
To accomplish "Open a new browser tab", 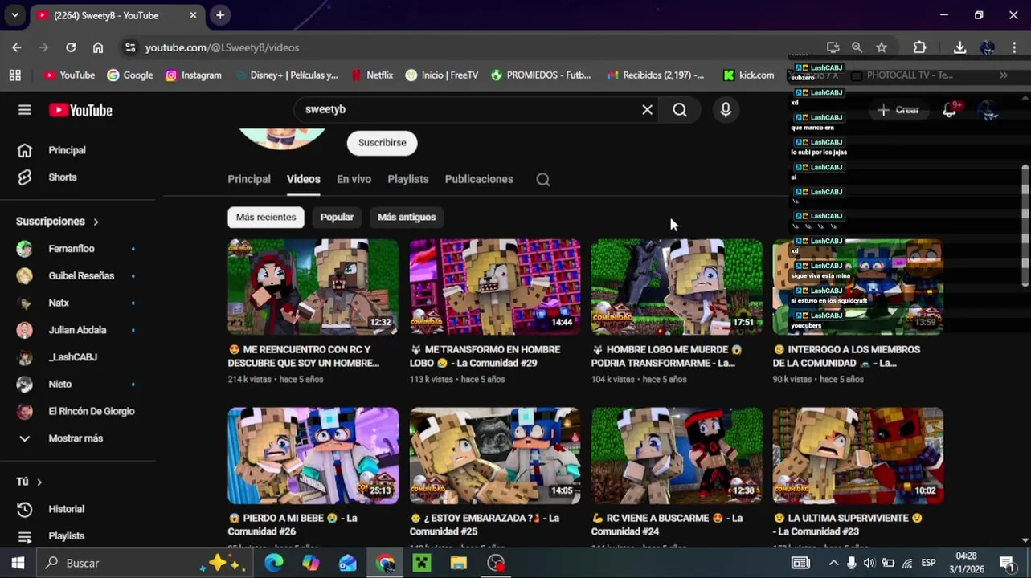I will click(220, 15).
